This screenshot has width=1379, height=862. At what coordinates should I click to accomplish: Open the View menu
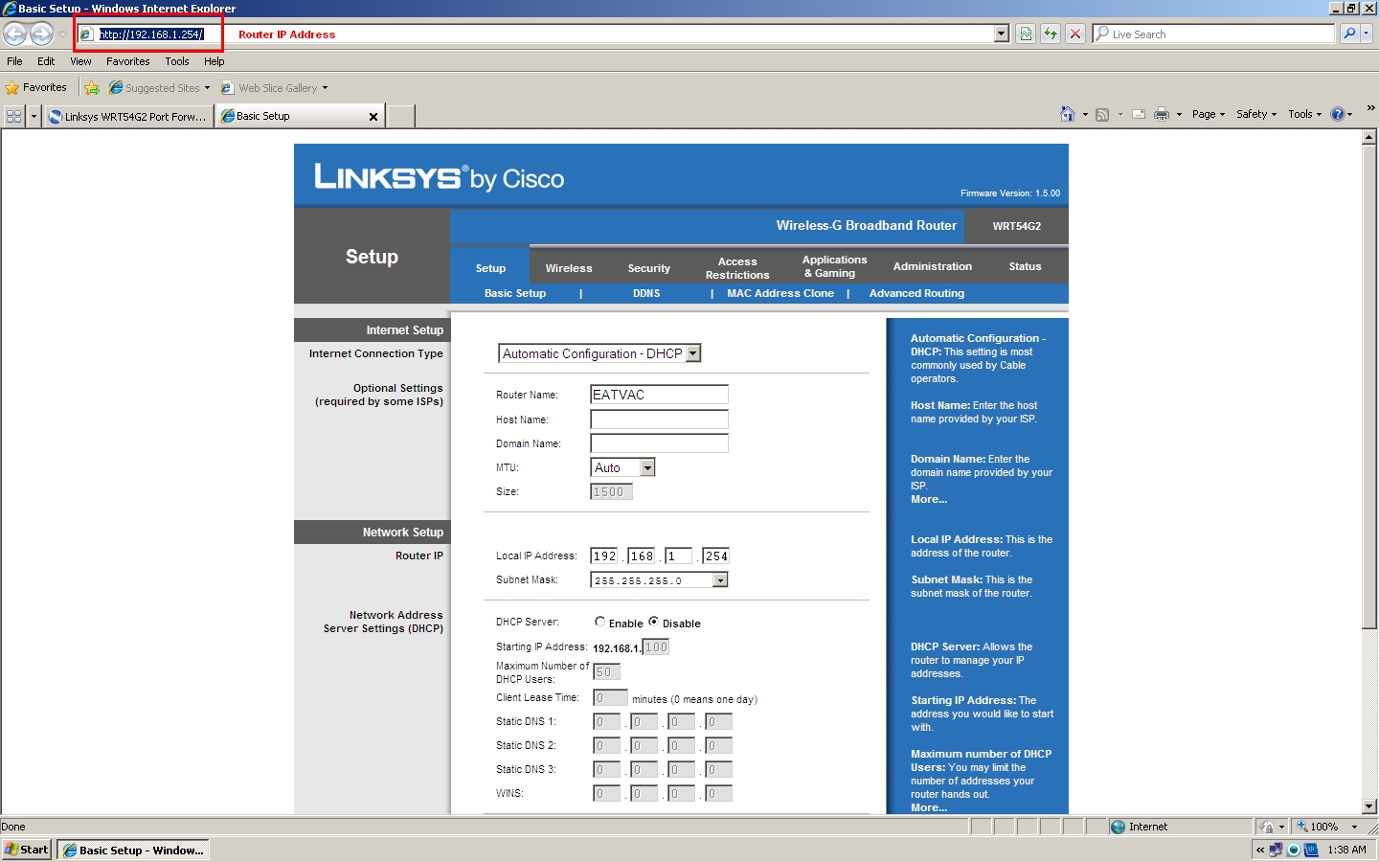pos(80,61)
